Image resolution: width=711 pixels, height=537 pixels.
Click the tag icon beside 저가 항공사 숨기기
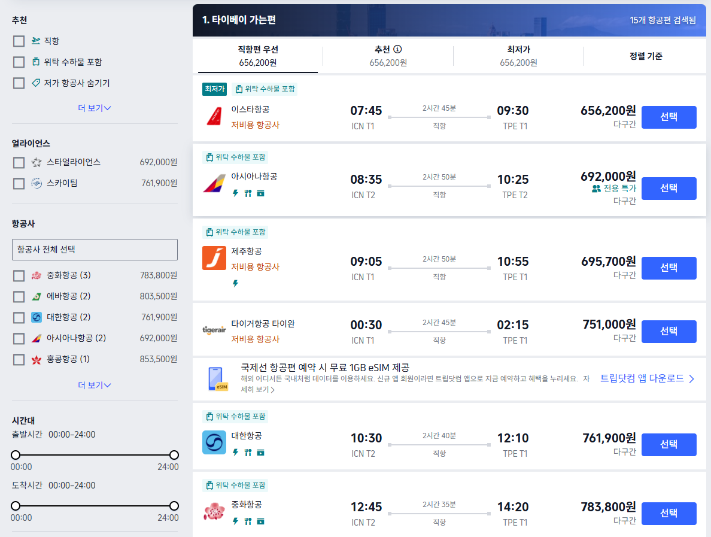point(36,83)
